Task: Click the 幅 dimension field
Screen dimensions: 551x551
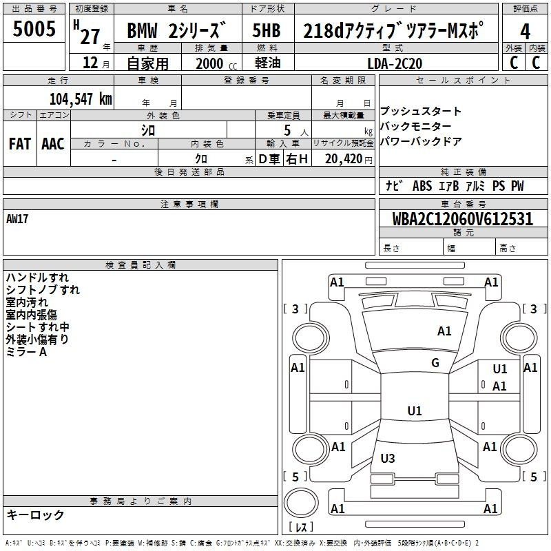Action: [x=469, y=248]
